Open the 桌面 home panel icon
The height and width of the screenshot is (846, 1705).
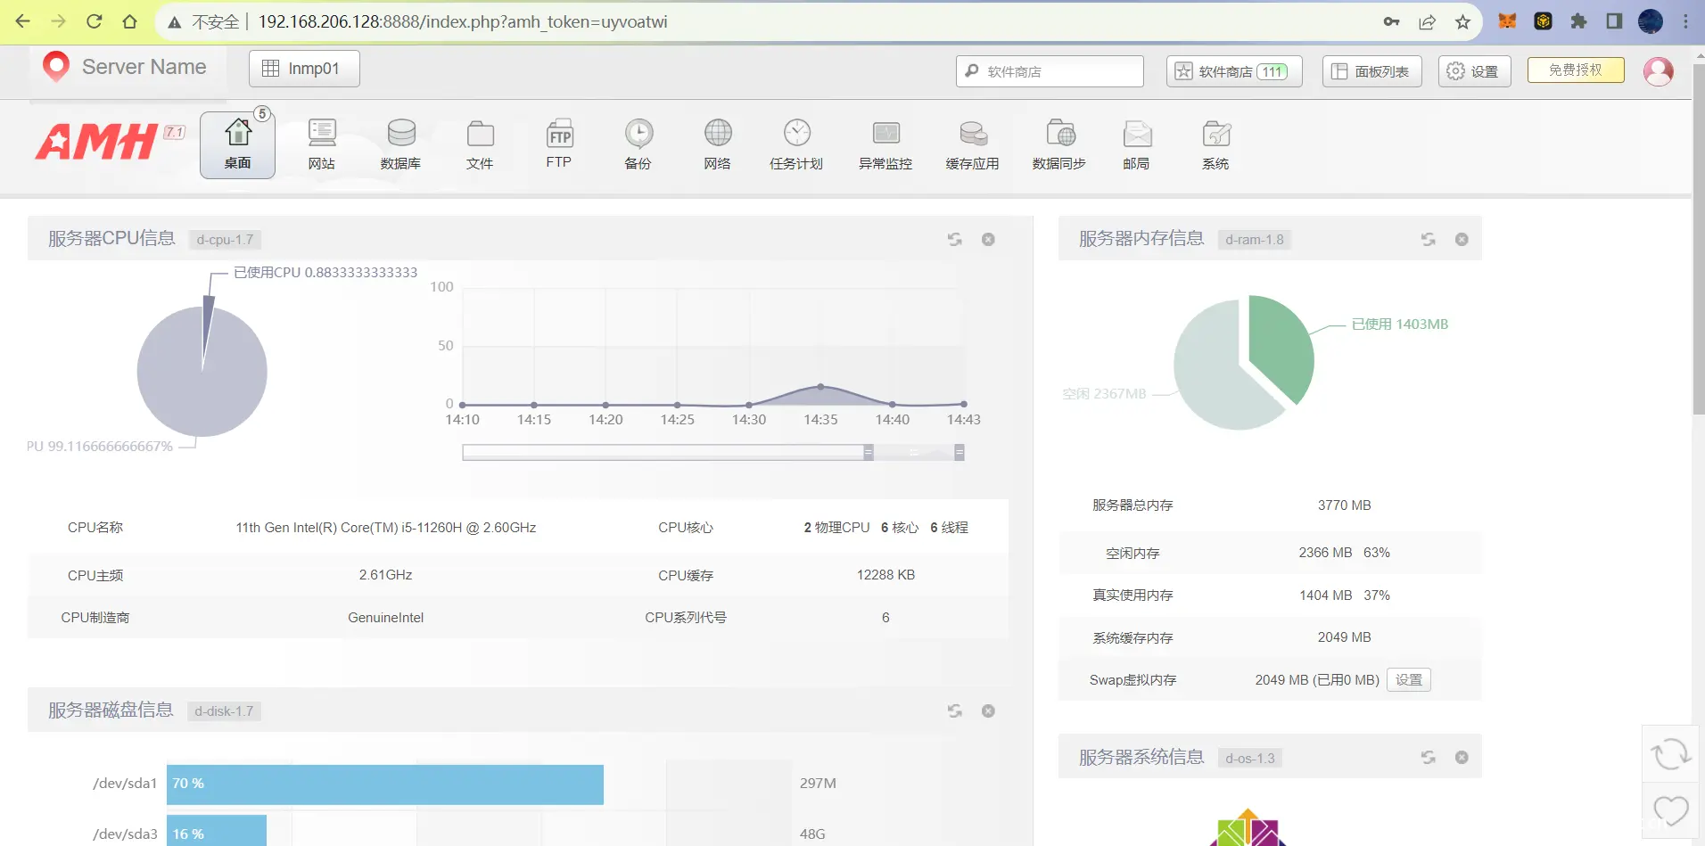click(x=237, y=144)
